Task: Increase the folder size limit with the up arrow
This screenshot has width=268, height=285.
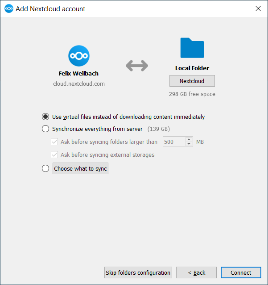Action: (x=189, y=140)
